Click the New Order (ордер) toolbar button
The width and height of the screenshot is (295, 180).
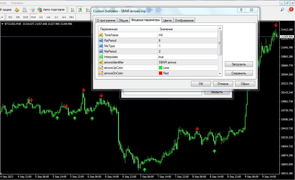(6, 10)
